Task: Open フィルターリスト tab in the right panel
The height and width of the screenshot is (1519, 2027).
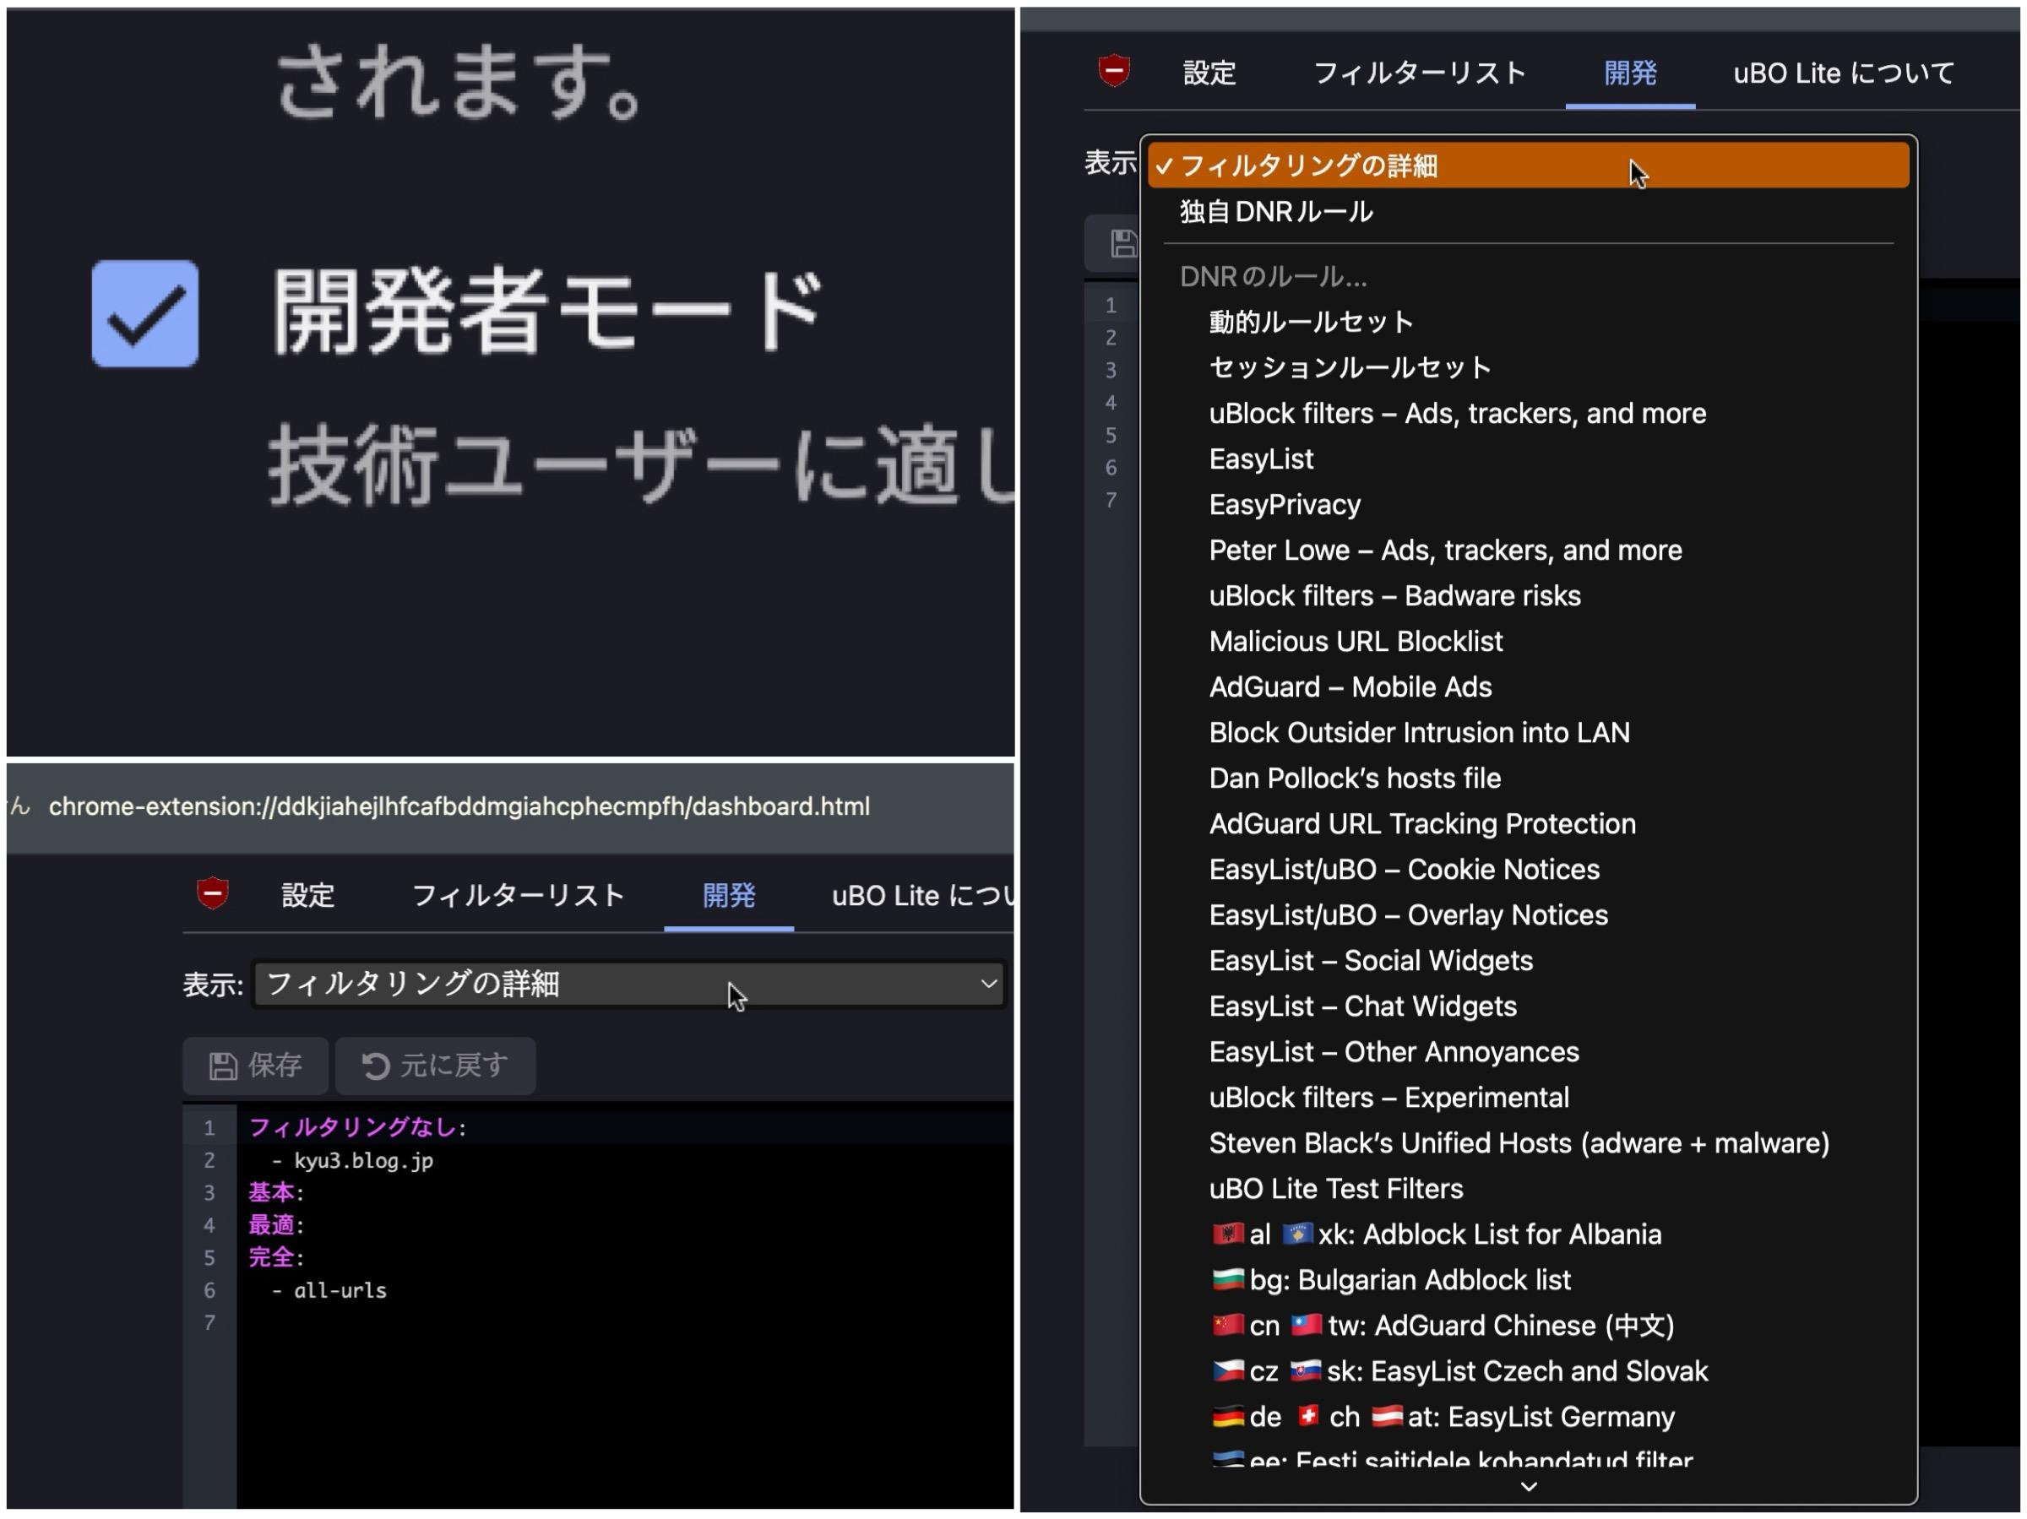Action: coord(1420,73)
